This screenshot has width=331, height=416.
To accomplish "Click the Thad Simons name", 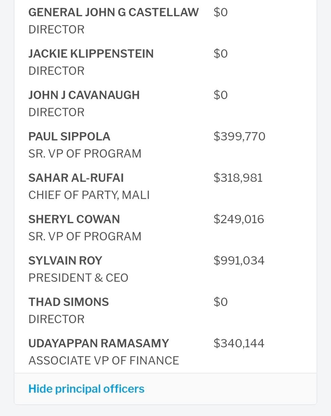I will click(69, 302).
